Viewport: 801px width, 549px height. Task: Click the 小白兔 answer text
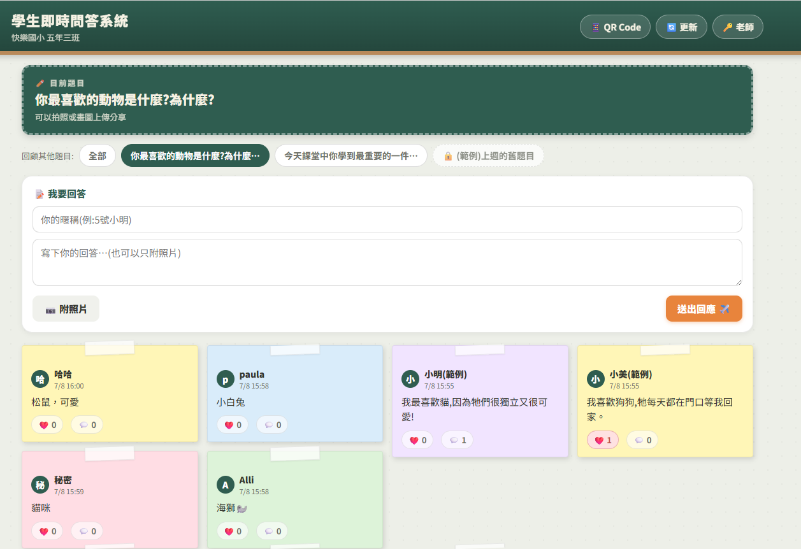[x=231, y=402]
